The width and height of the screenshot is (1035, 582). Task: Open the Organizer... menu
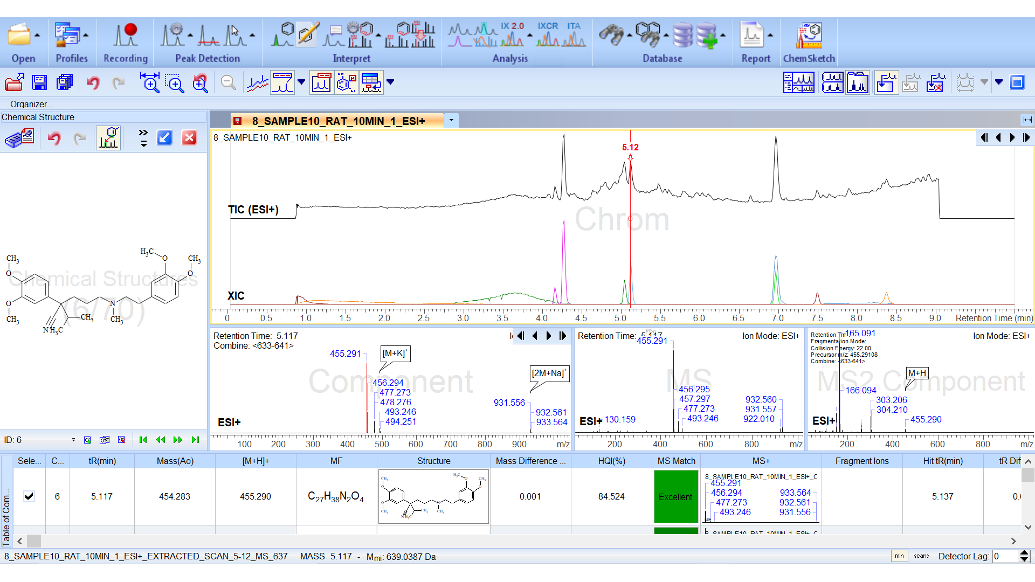coord(31,104)
